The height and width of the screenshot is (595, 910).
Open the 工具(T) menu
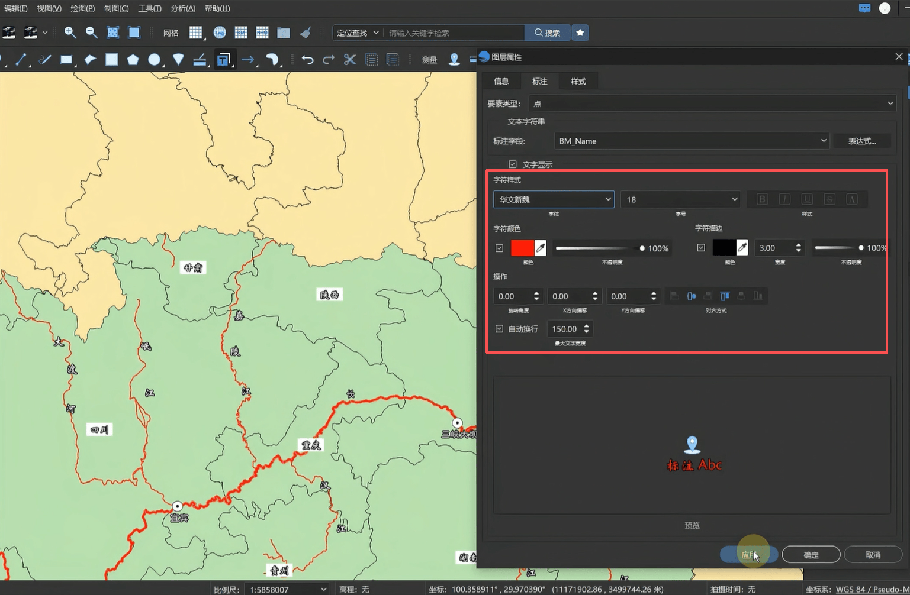pos(150,8)
